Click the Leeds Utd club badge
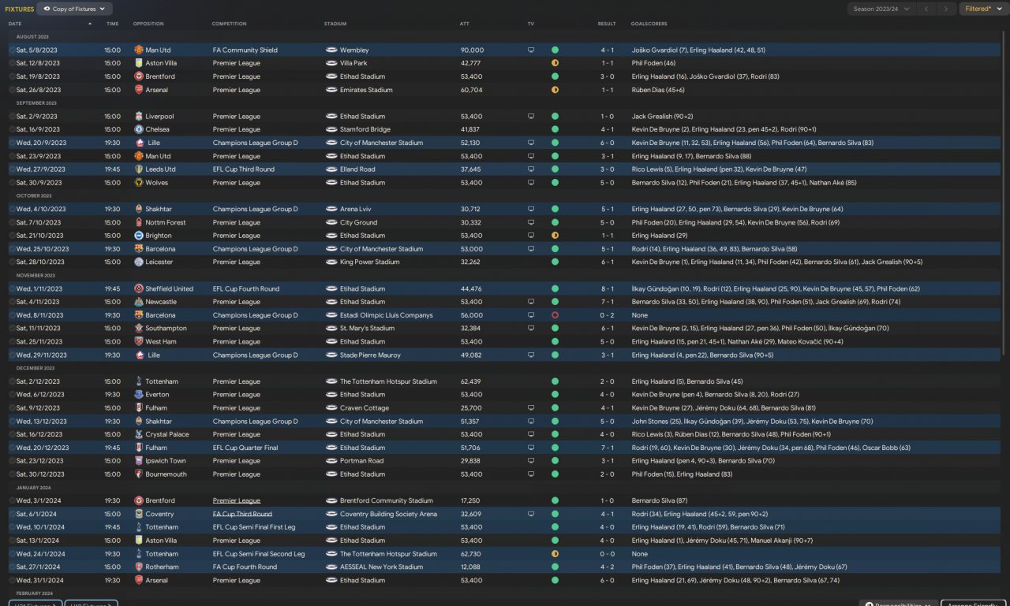 (x=139, y=169)
